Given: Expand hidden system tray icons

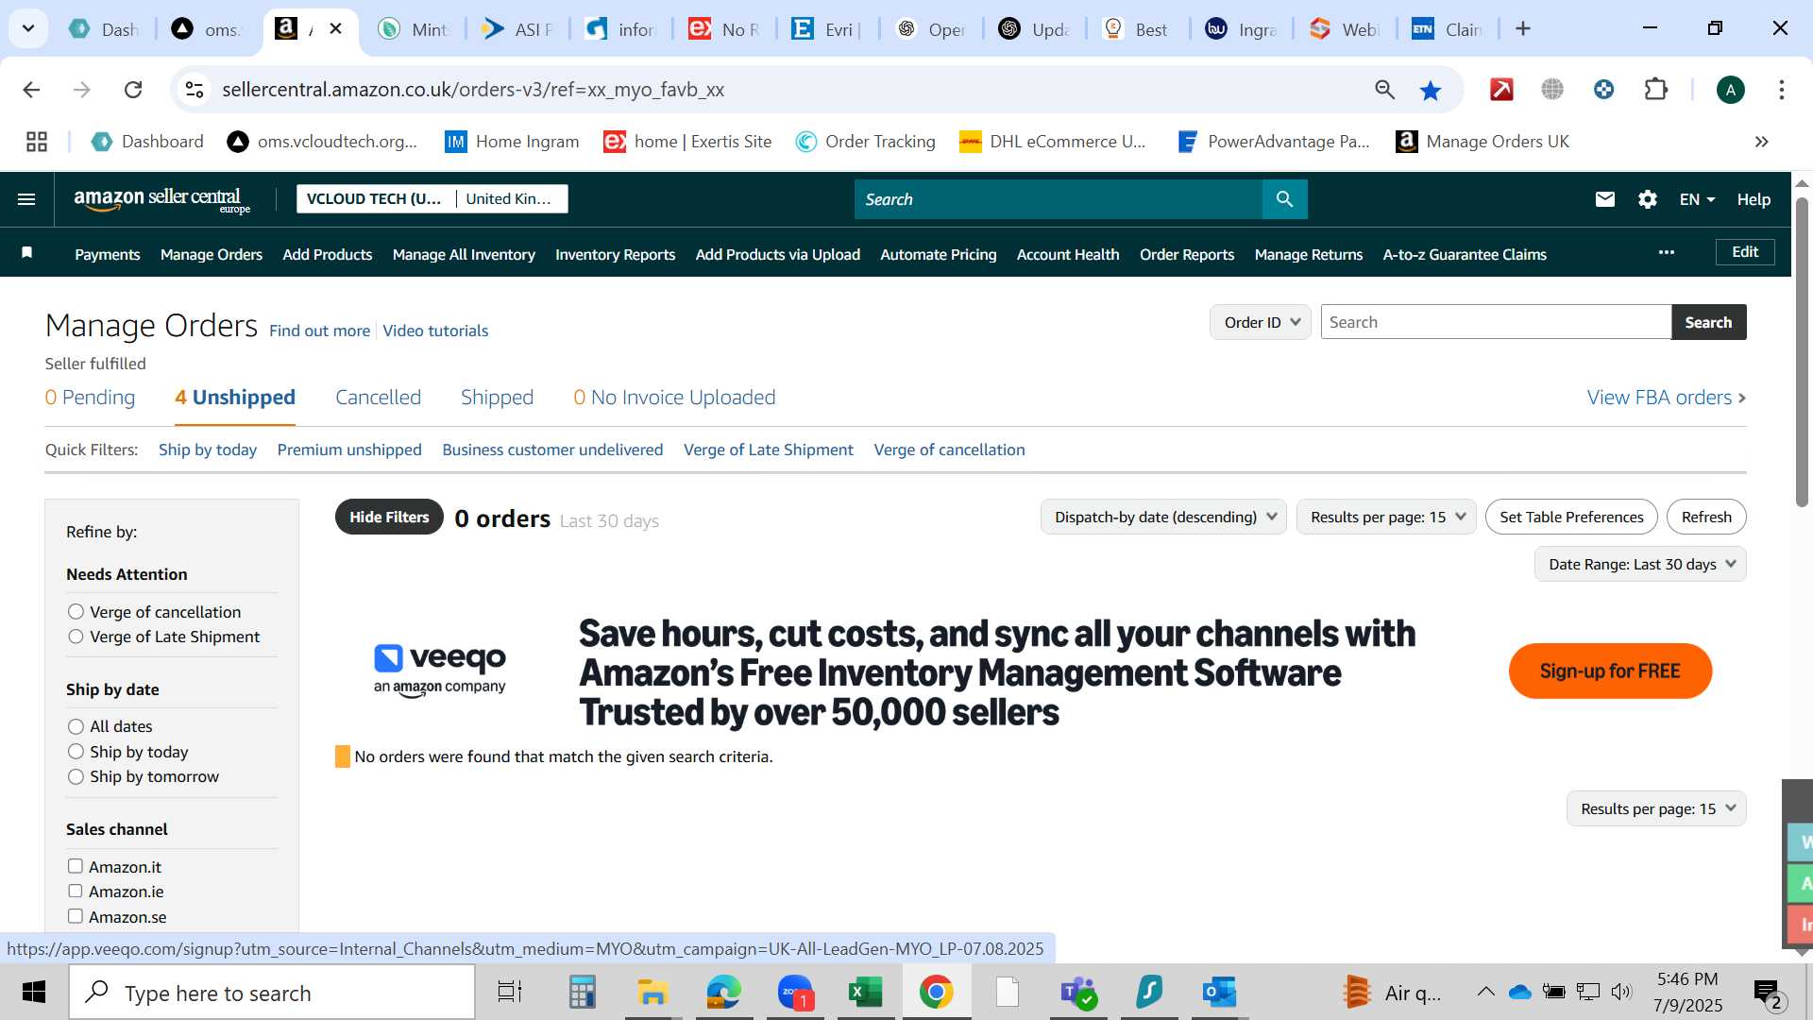Looking at the screenshot, I should (1485, 992).
